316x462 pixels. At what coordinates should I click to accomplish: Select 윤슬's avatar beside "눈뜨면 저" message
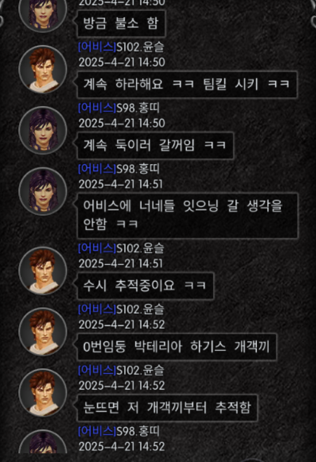click(x=43, y=393)
